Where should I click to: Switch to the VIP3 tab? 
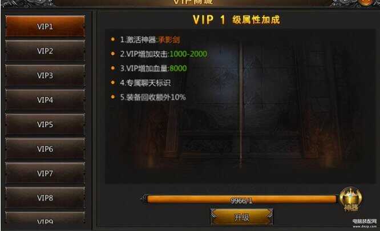pos(45,75)
